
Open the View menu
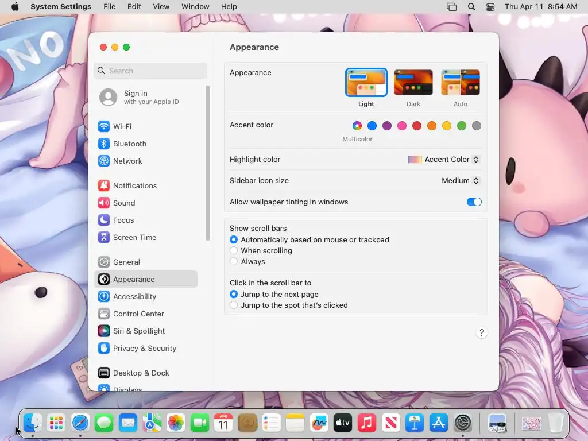pos(161,7)
